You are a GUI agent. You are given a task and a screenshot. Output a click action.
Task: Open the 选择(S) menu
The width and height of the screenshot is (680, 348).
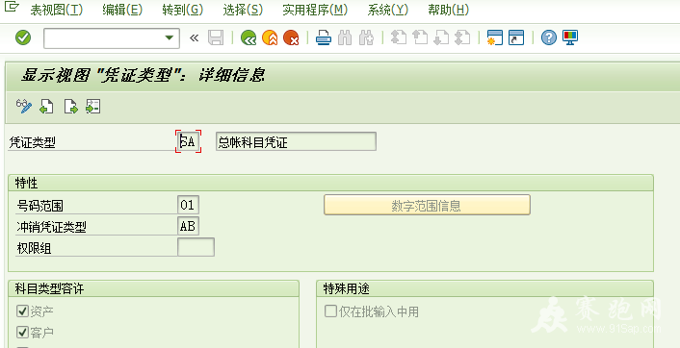(243, 10)
